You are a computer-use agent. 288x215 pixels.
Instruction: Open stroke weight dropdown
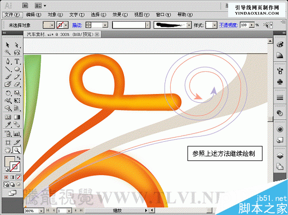105,25
